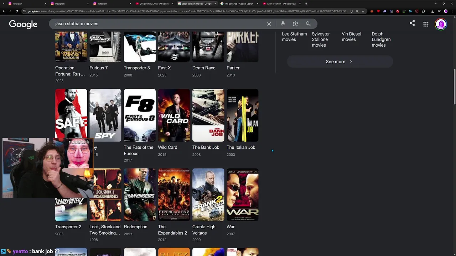The width and height of the screenshot is (456, 256).
Task: Click the Hummingbird Redemption poster
Action: [140, 195]
